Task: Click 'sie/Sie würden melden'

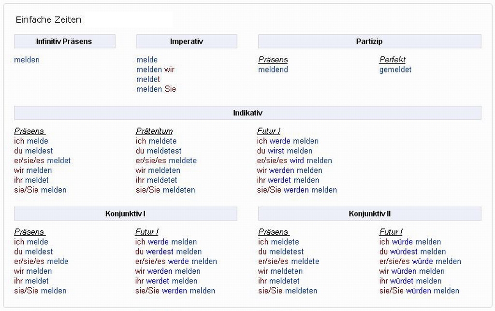Action: point(419,291)
